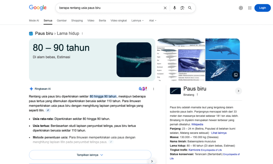
Task: Enlarge the whale photo grid via its corner icon
Action: [x=236, y=75]
